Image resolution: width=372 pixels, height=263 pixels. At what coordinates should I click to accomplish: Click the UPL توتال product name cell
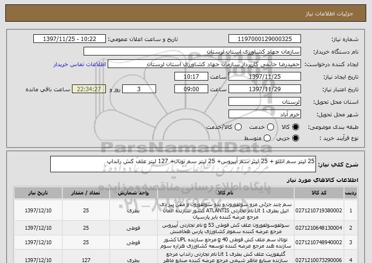pyautogui.click(x=226, y=242)
